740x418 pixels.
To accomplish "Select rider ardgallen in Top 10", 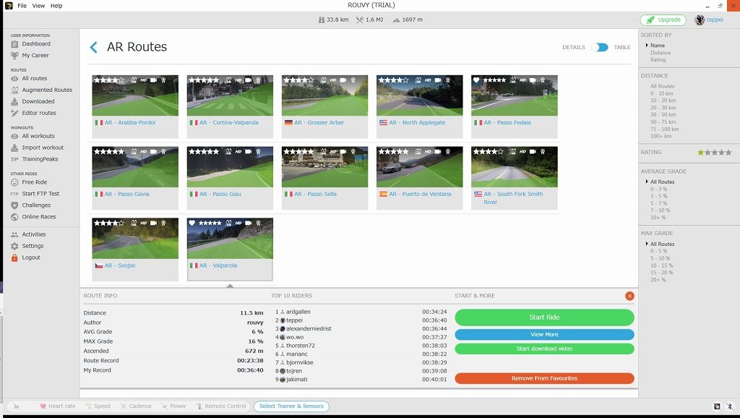I will tap(298, 312).
